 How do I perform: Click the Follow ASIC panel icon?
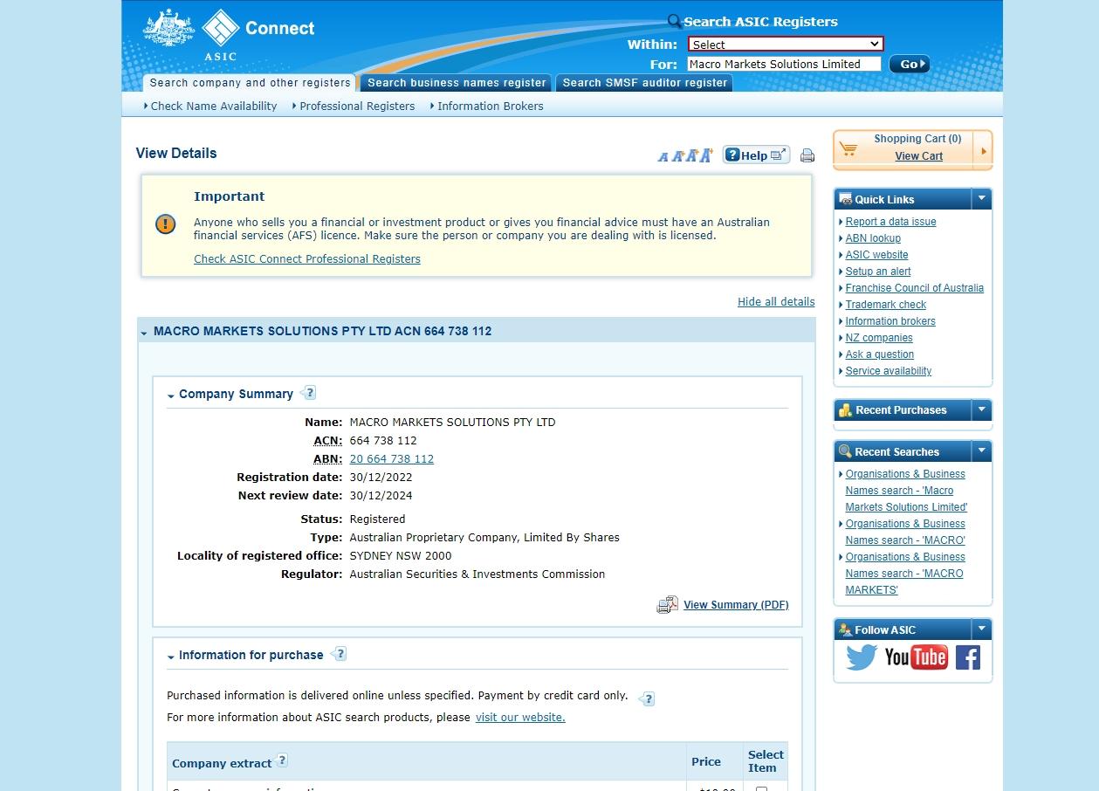(x=845, y=629)
